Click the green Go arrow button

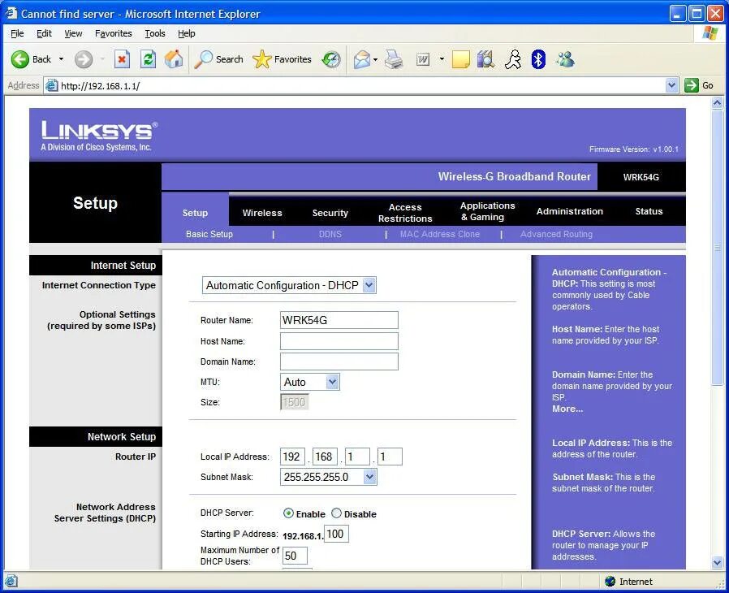pyautogui.click(x=692, y=85)
